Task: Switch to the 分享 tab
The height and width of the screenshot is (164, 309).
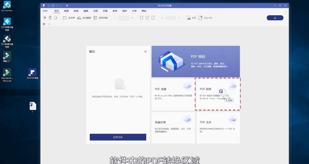Action: [x=134, y=11]
